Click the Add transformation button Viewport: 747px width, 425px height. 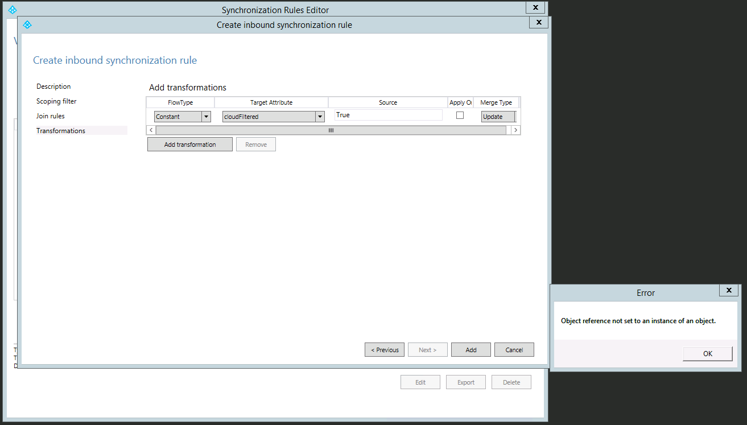pyautogui.click(x=190, y=145)
